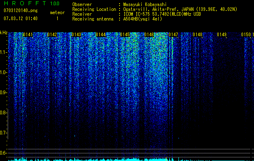Click the 0148 time marker
254x161 pixels.
(x=197, y=35)
